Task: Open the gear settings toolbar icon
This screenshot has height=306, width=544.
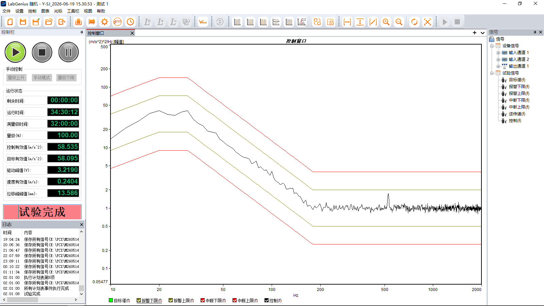Action: pos(104,22)
